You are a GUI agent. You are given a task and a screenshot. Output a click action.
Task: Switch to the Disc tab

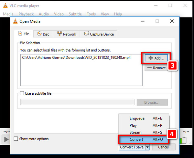pyautogui.click(x=43, y=34)
